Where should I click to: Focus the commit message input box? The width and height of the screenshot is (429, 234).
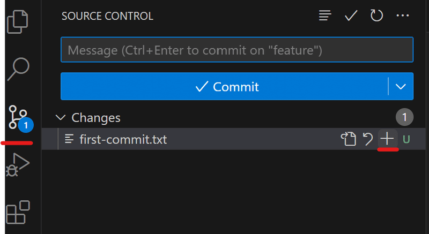pyautogui.click(x=237, y=50)
